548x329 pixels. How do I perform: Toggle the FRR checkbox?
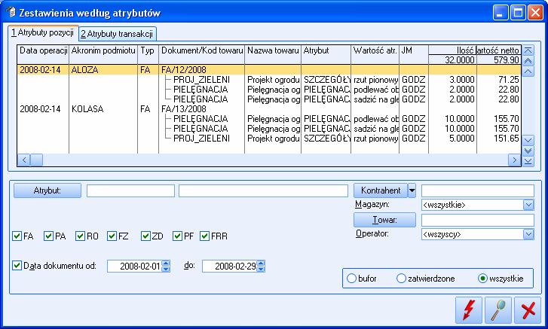[x=204, y=236]
